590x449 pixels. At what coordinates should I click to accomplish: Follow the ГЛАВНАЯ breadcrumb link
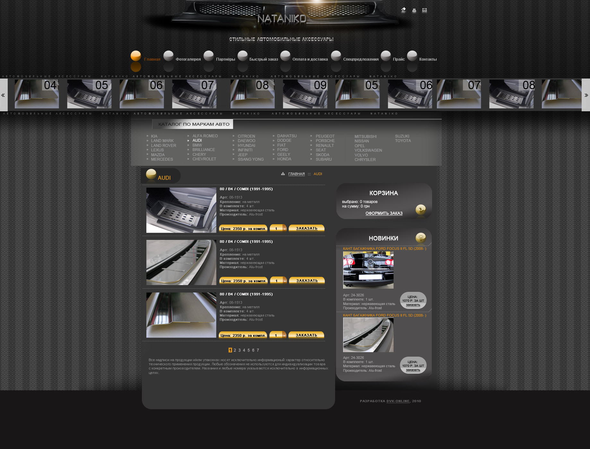click(x=297, y=174)
